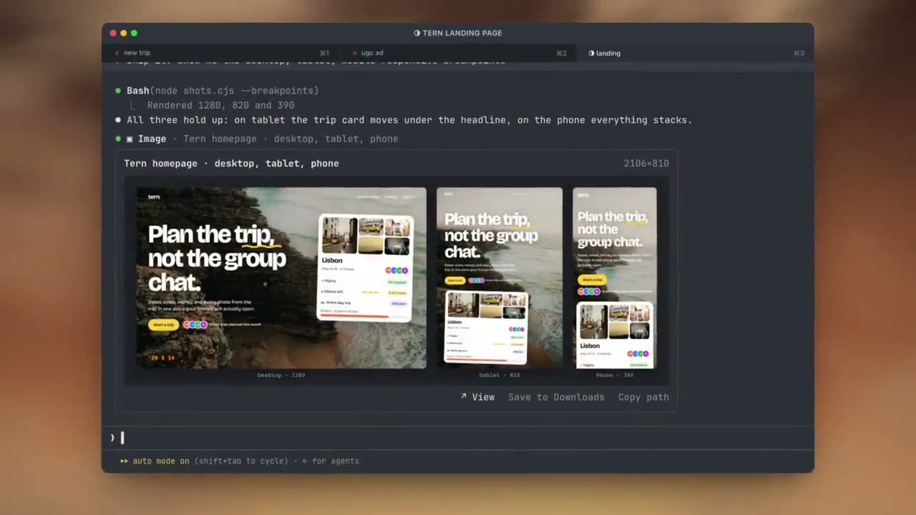Click the ⌘3 shortcut label on landing tab
Viewport: 916px width, 515px height.
[799, 53]
